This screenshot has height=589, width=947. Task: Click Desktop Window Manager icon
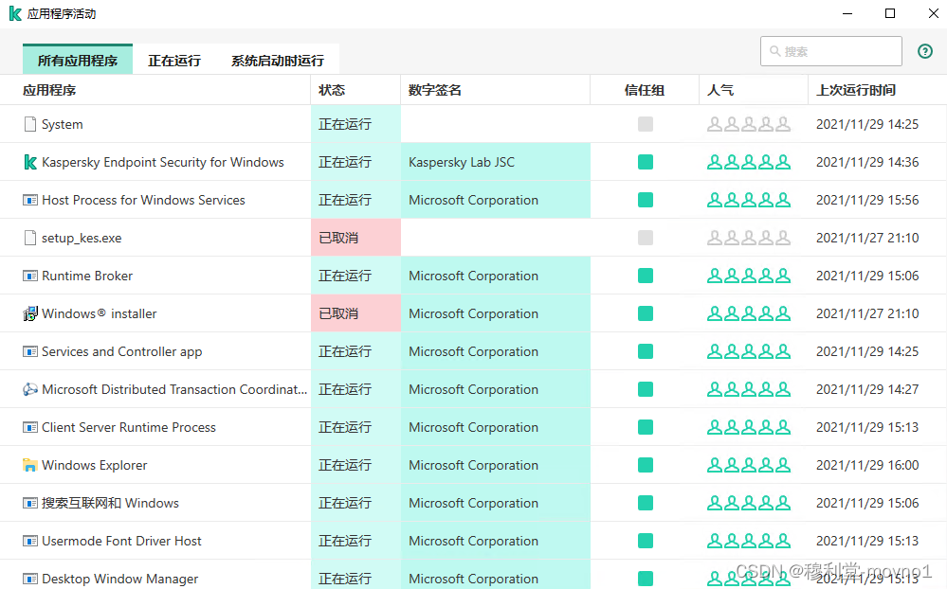[29, 579]
